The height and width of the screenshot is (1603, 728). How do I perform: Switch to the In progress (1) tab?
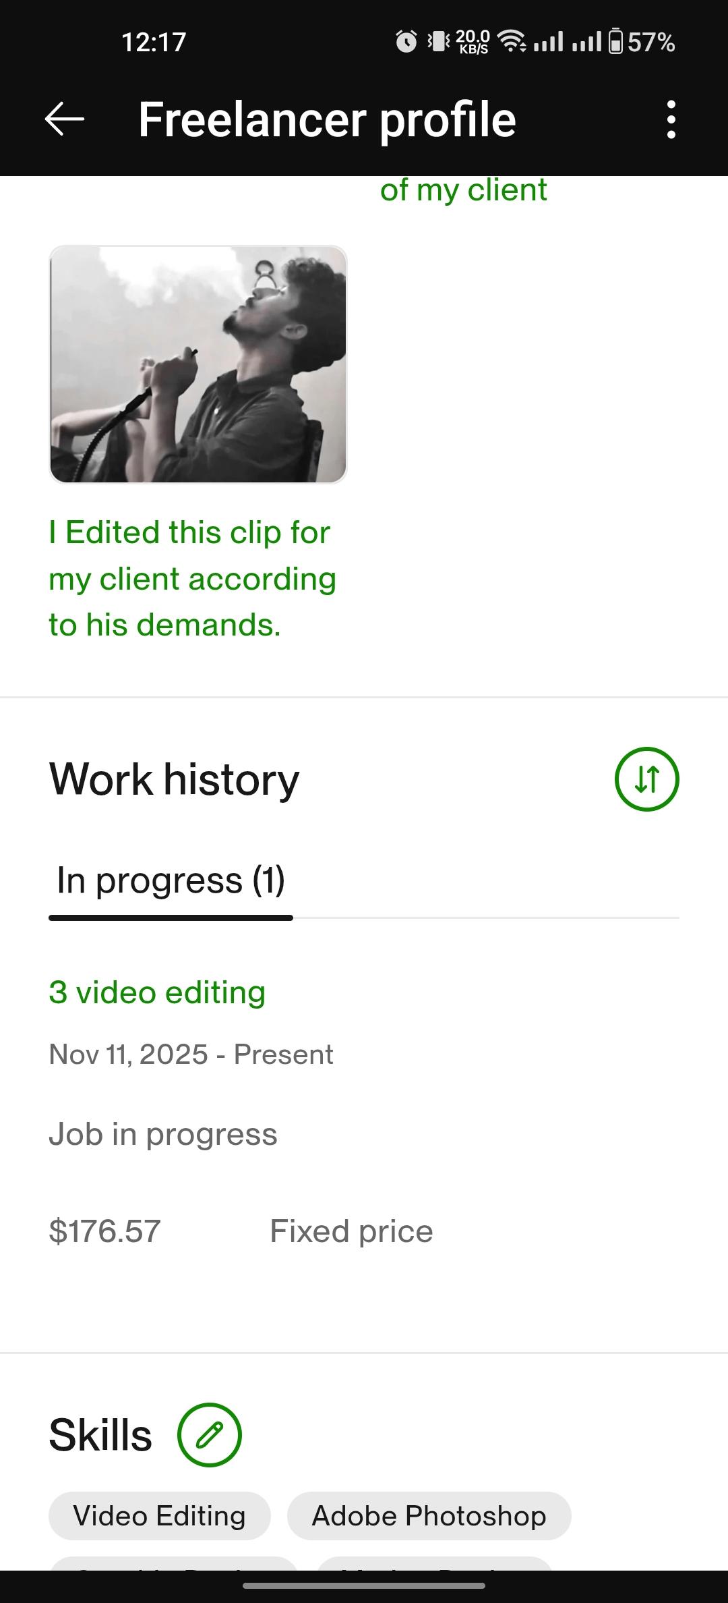point(171,880)
